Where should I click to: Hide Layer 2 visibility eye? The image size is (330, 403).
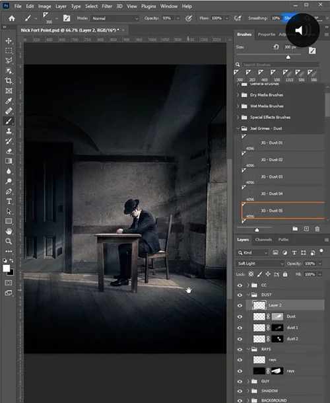coord(240,305)
